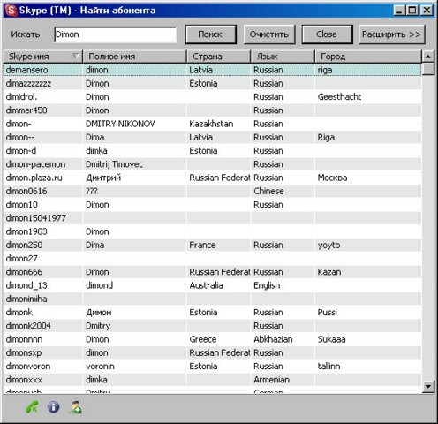Viewport: 438px width, 424px height.
Task: Select the dimon.plaza.ru row
Action: [x=212, y=178]
